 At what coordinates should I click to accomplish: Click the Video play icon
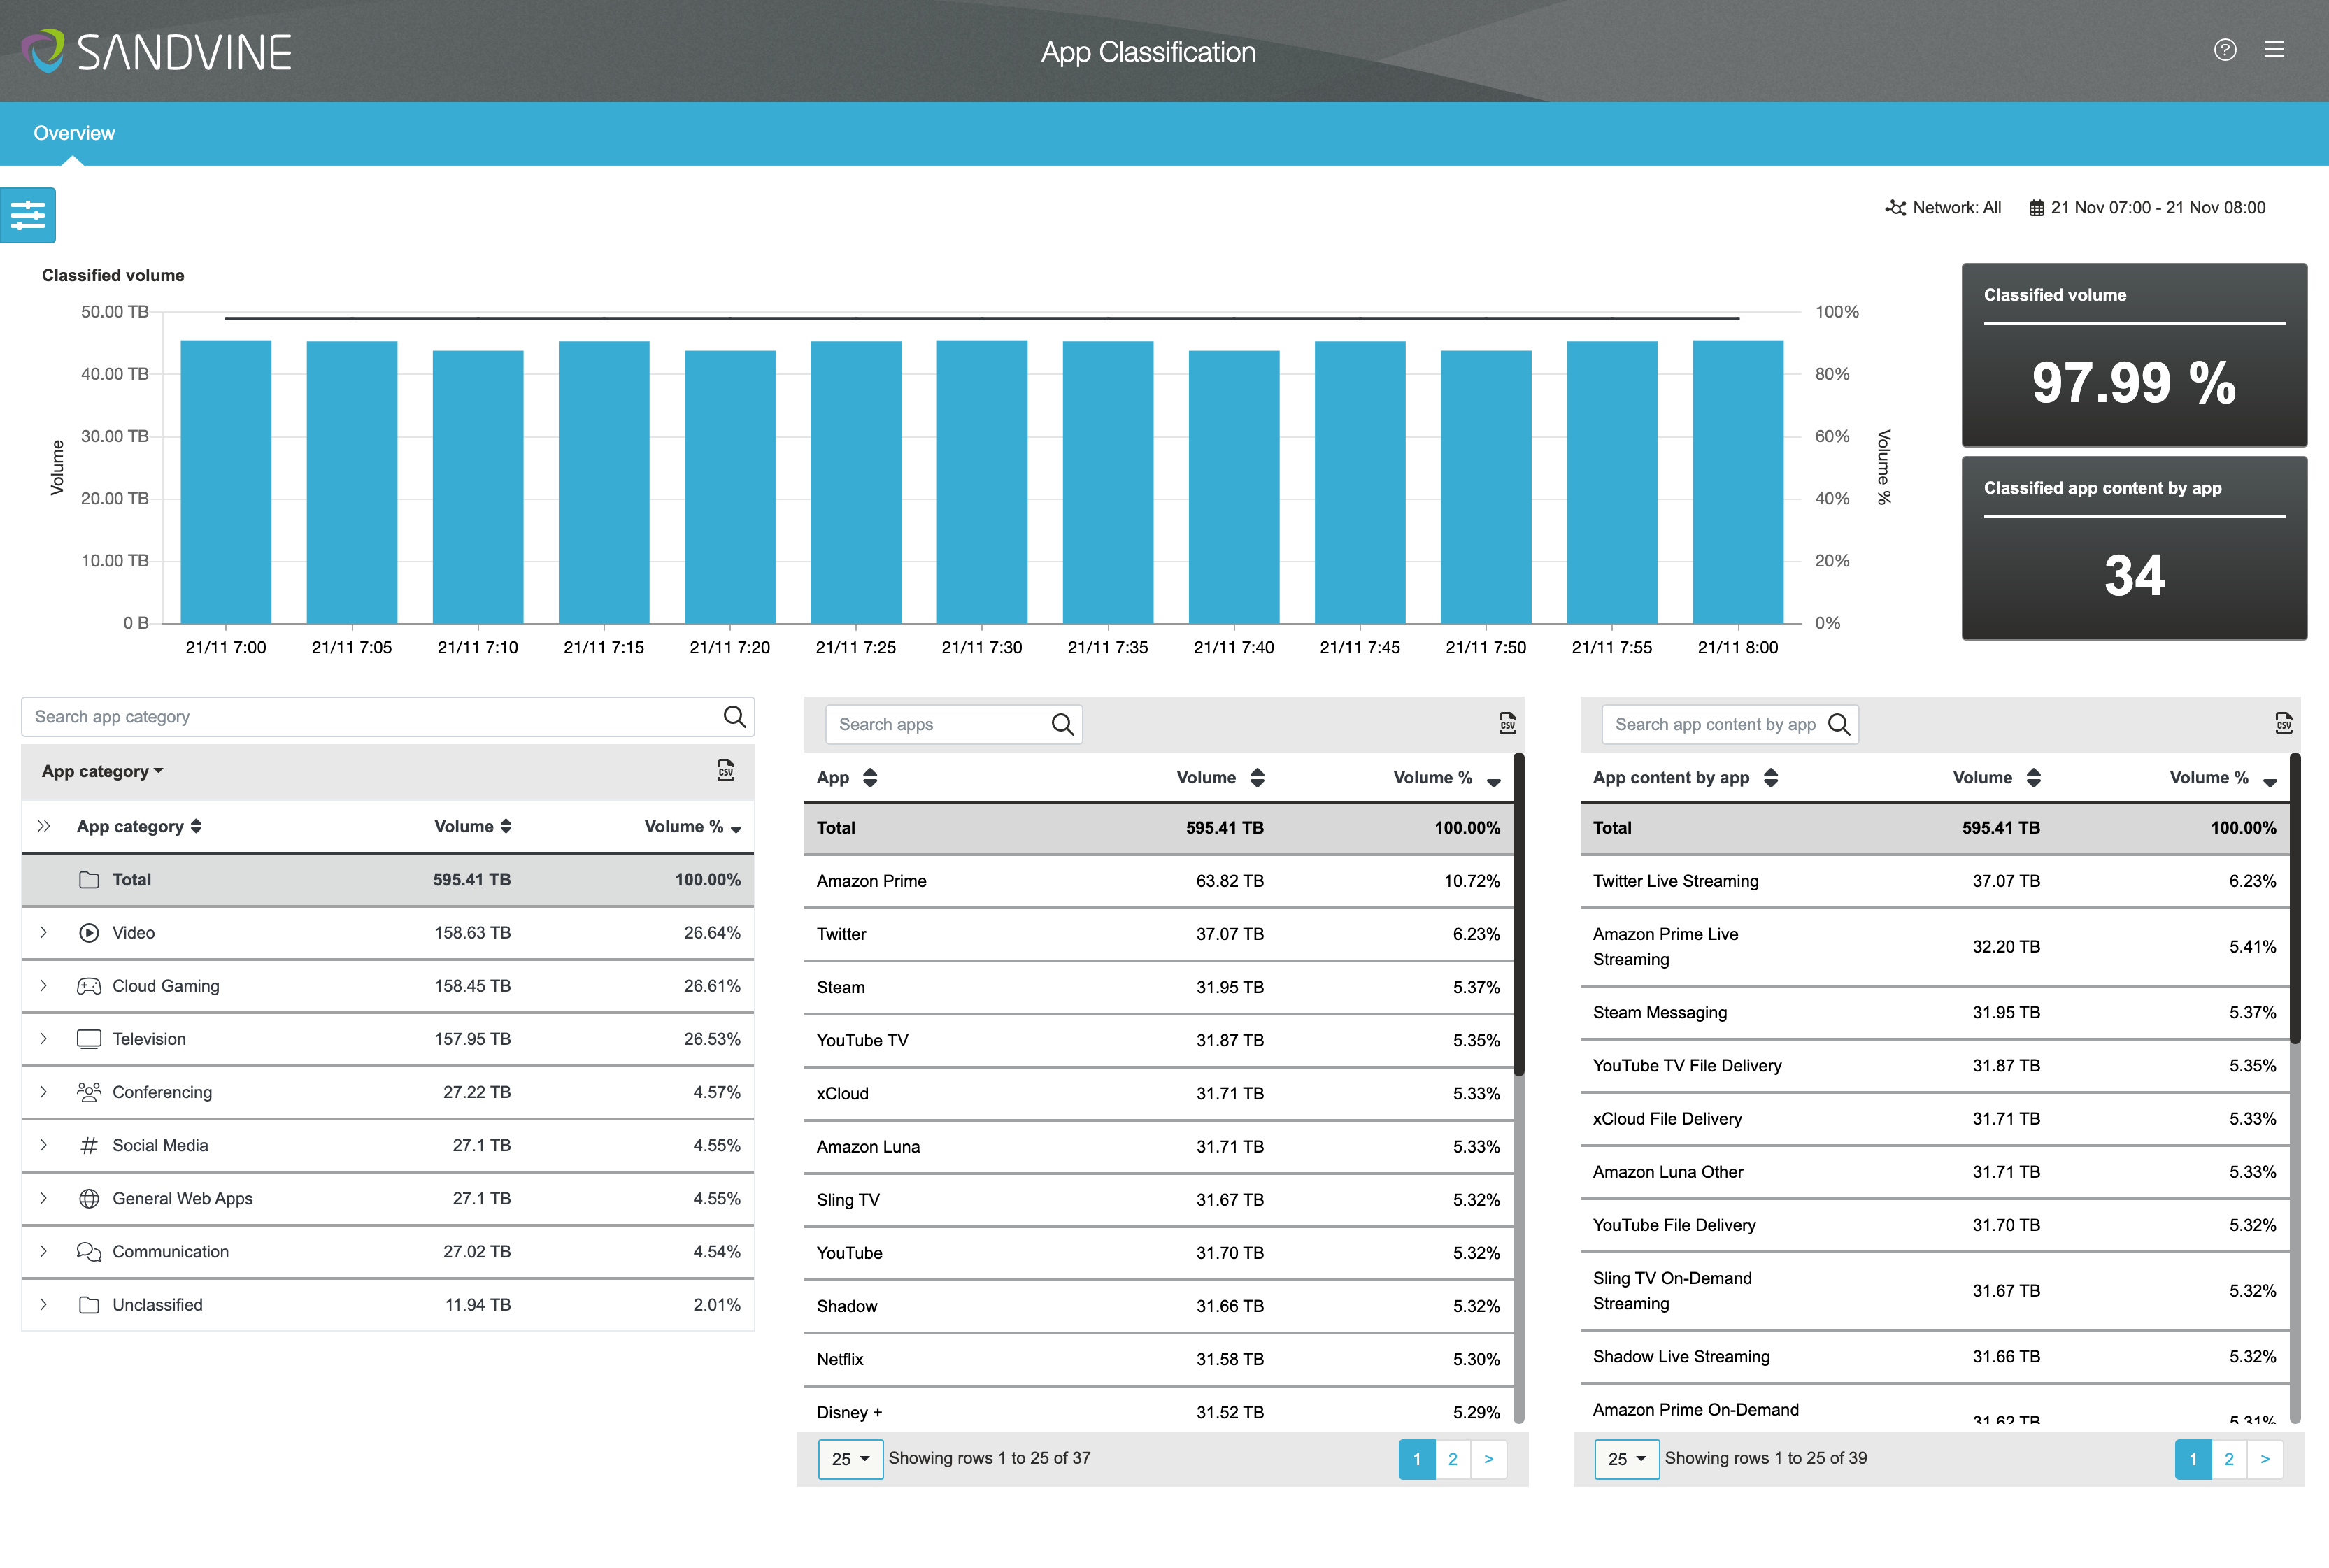[89, 933]
